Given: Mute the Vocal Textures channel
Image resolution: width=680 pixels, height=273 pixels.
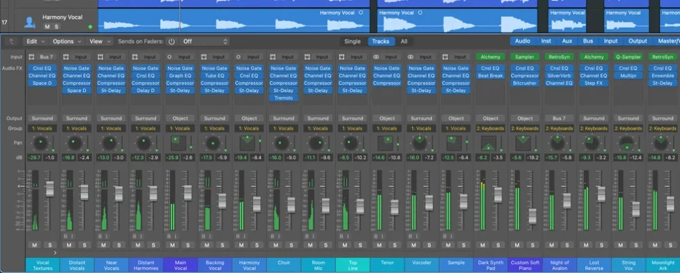Looking at the screenshot, I should [35, 245].
